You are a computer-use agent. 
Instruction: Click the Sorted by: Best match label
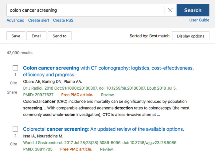[x=150, y=36]
